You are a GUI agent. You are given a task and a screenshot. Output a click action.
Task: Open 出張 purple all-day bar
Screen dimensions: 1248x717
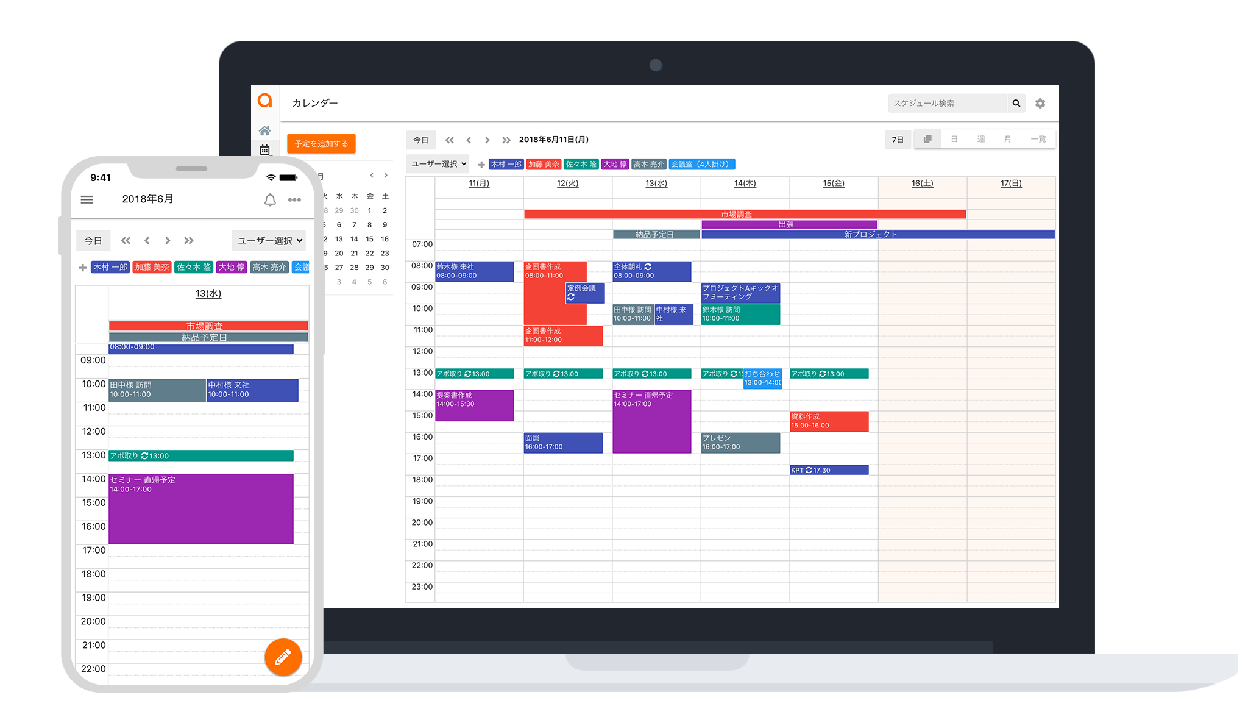pos(789,225)
